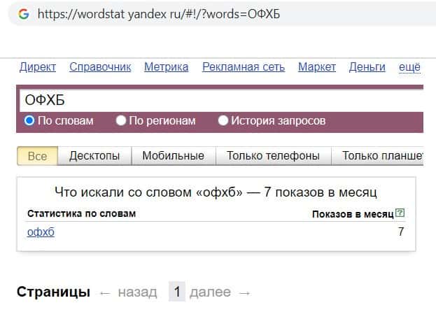Image resolution: width=436 pixels, height=333 pixels.
Task: Click the results heading about «офхб»
Action: pos(216,192)
